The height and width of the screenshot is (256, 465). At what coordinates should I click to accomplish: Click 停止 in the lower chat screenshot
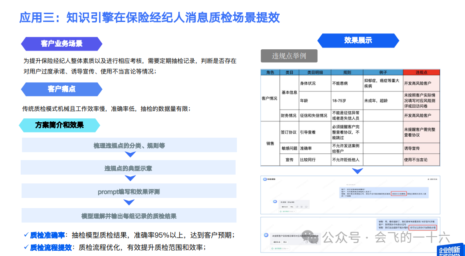pos(285,242)
